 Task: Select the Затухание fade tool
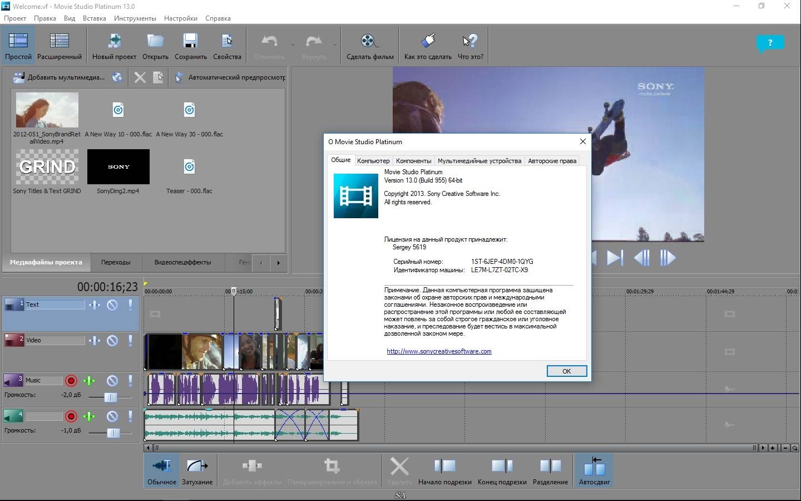coord(197,470)
